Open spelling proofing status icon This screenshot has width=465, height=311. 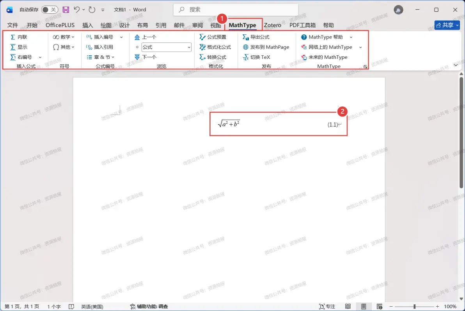coord(71,307)
